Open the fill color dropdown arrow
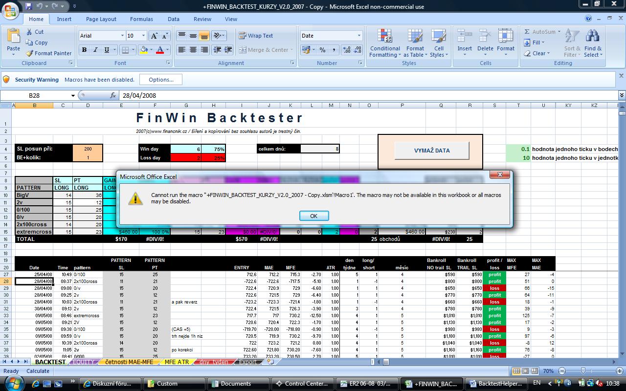The width and height of the screenshot is (626, 391). pyautogui.click(x=151, y=50)
